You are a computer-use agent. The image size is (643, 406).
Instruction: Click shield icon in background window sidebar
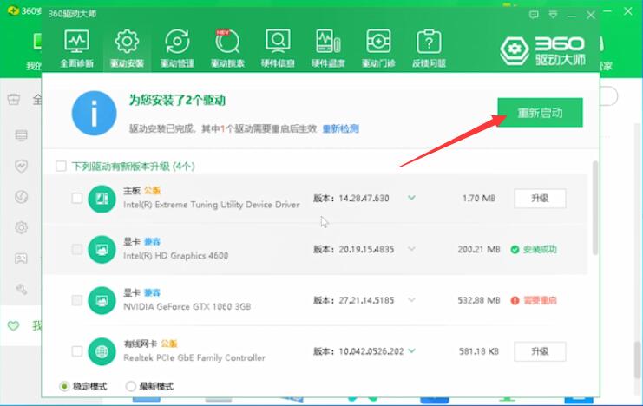click(x=21, y=166)
